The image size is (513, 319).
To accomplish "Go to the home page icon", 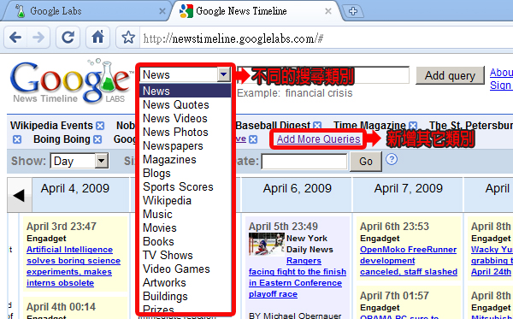I will (97, 38).
